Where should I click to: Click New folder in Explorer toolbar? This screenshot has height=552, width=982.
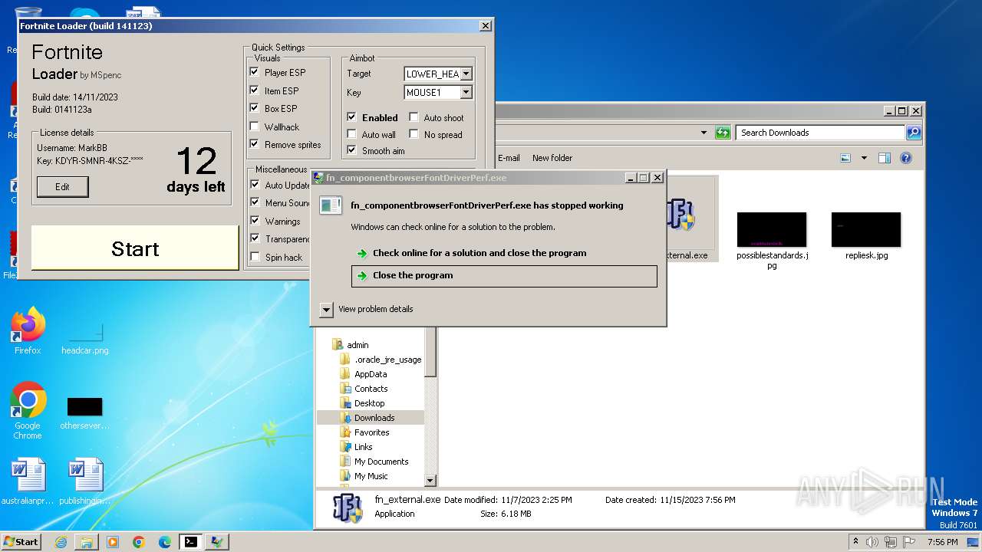pyautogui.click(x=552, y=158)
